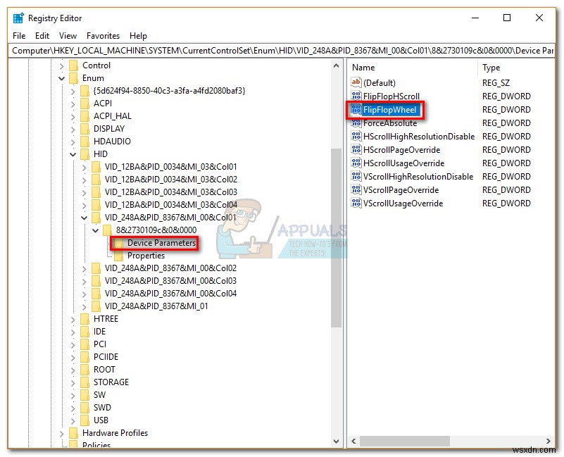Click the registry path address bar

click(282, 51)
